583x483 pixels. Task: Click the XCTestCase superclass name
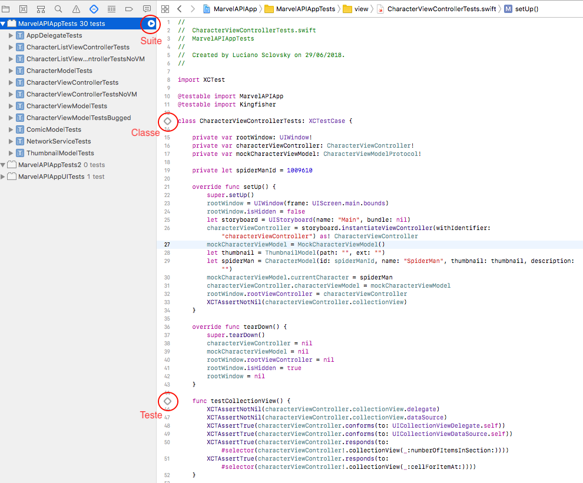click(x=327, y=121)
